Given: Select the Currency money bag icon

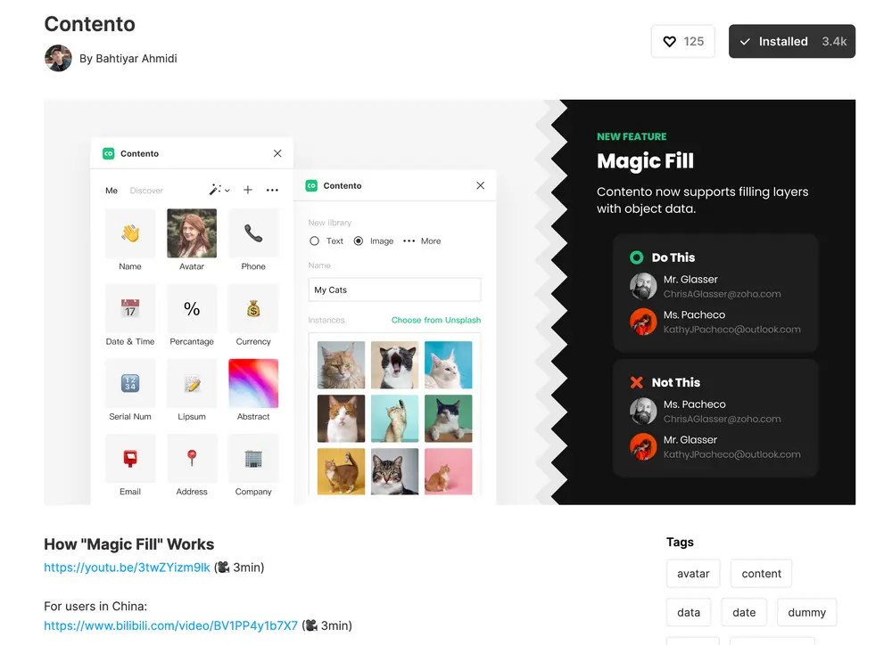Looking at the screenshot, I should [253, 308].
